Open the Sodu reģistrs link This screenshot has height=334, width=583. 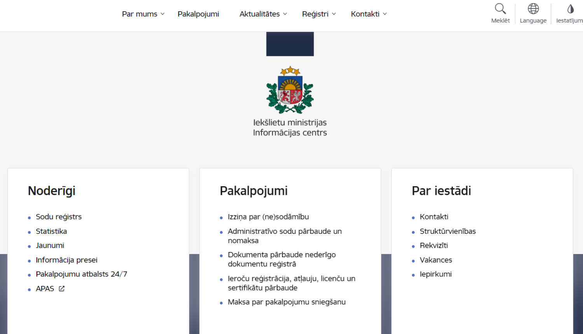(59, 217)
